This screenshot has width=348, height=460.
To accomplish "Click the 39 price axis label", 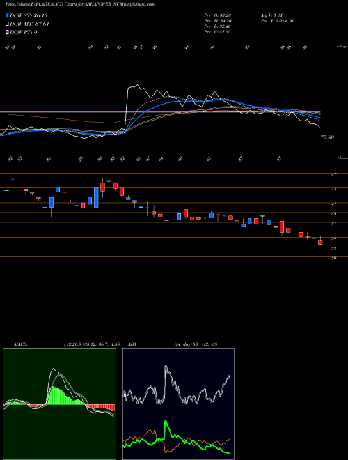I will [x=333, y=214].
